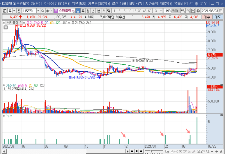Select the 1 minute interval button

(114, 11)
